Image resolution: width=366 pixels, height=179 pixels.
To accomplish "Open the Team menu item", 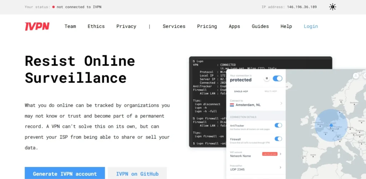I will (70, 26).
